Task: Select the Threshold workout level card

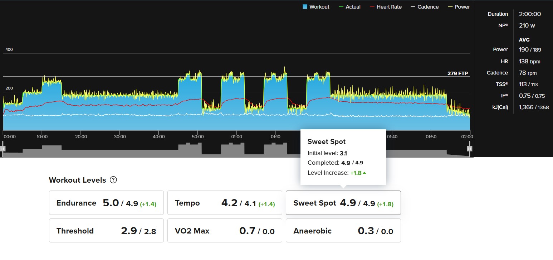Action: [x=106, y=231]
